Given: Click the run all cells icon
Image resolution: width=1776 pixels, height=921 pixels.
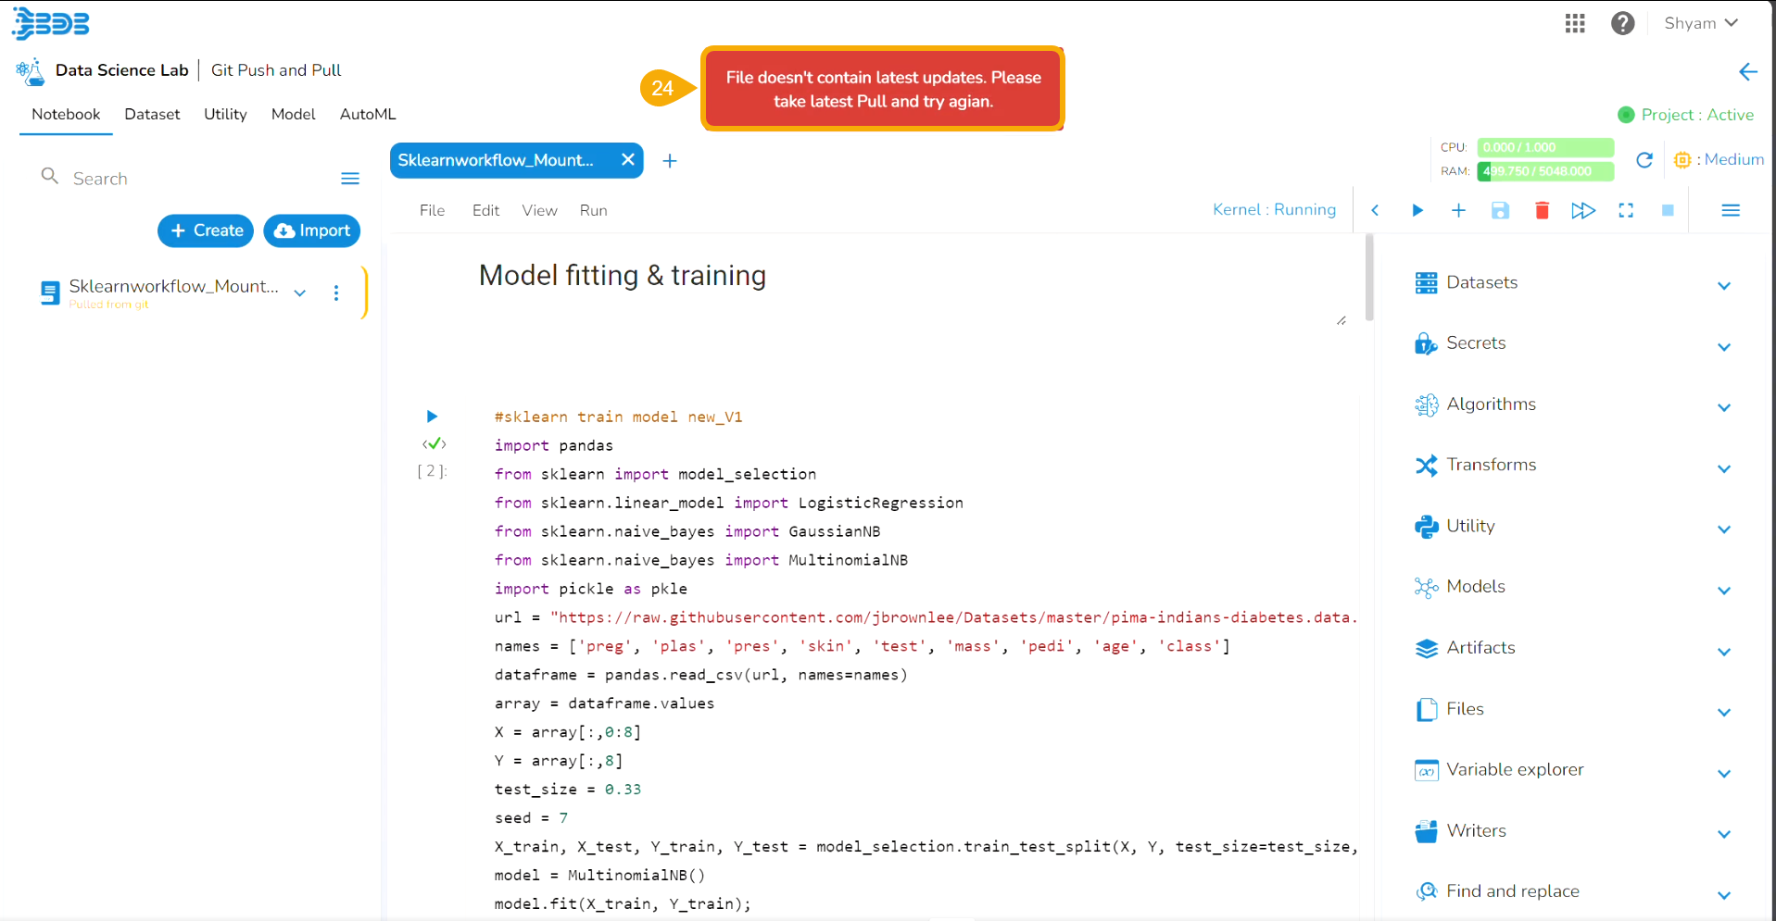Looking at the screenshot, I should tap(1583, 210).
